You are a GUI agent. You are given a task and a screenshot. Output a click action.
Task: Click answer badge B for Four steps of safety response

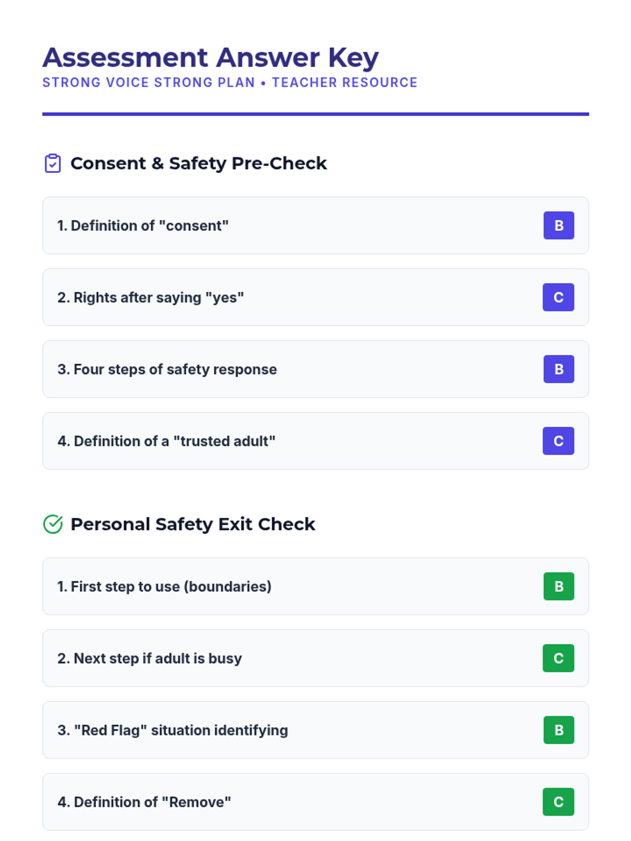coord(558,369)
